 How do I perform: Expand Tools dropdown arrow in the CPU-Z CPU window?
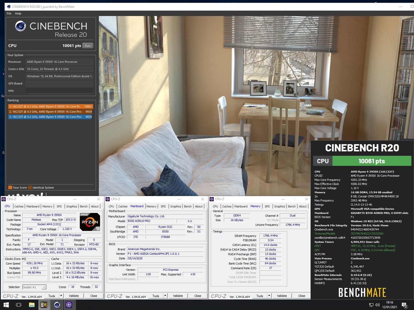coord(61,296)
